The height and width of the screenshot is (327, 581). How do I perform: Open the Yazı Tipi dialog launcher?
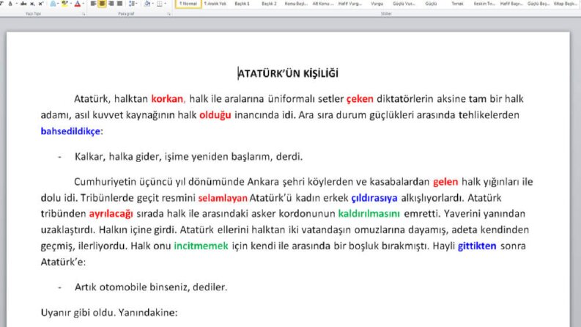(84, 14)
